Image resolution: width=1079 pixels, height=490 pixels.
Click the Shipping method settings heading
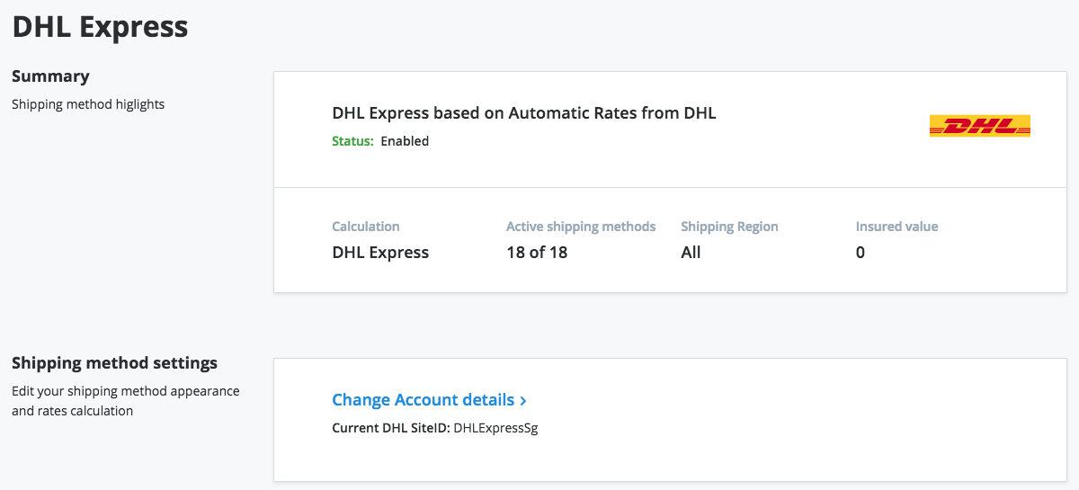click(x=114, y=363)
